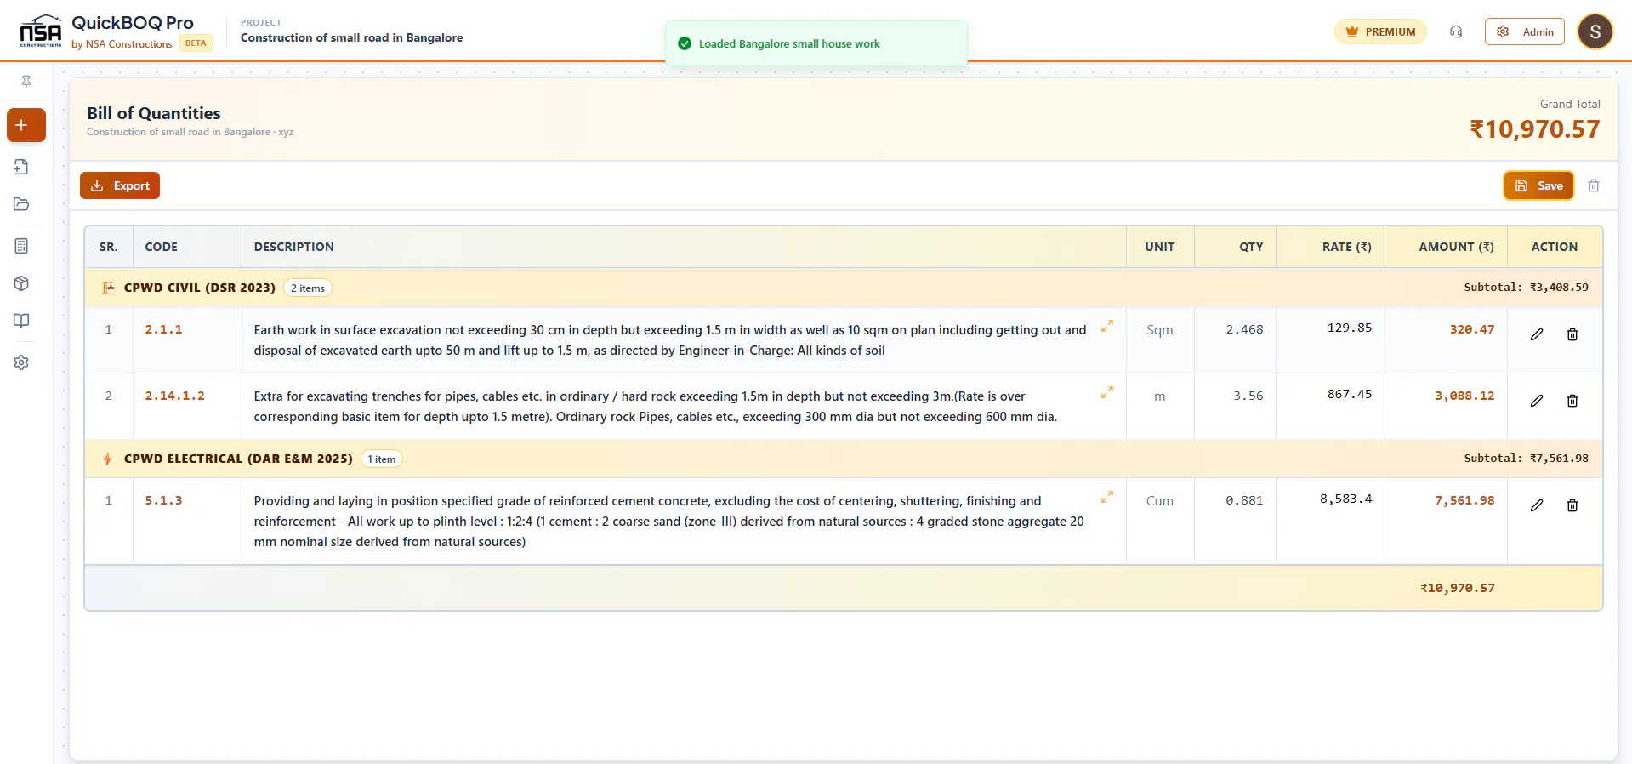The height and width of the screenshot is (764, 1632).
Task: Click the table footer total ₹10,970.57
Action: click(1458, 588)
